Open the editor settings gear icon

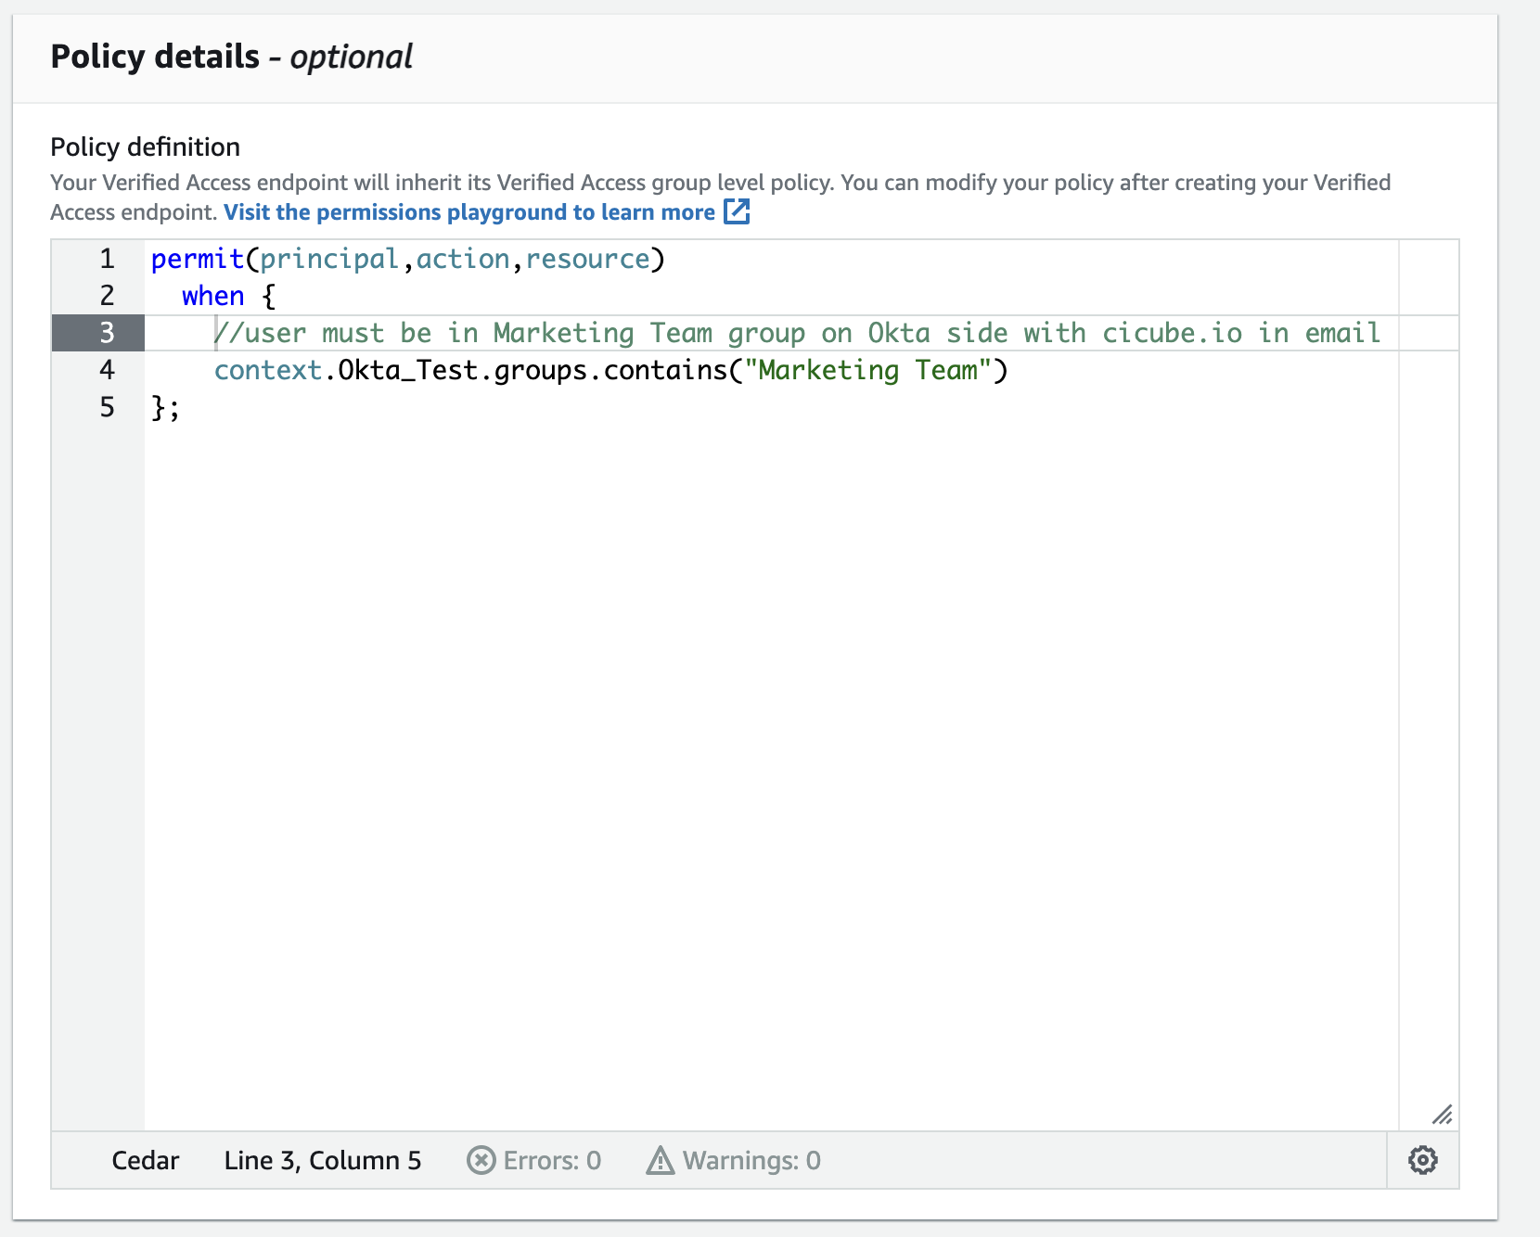point(1423,1160)
